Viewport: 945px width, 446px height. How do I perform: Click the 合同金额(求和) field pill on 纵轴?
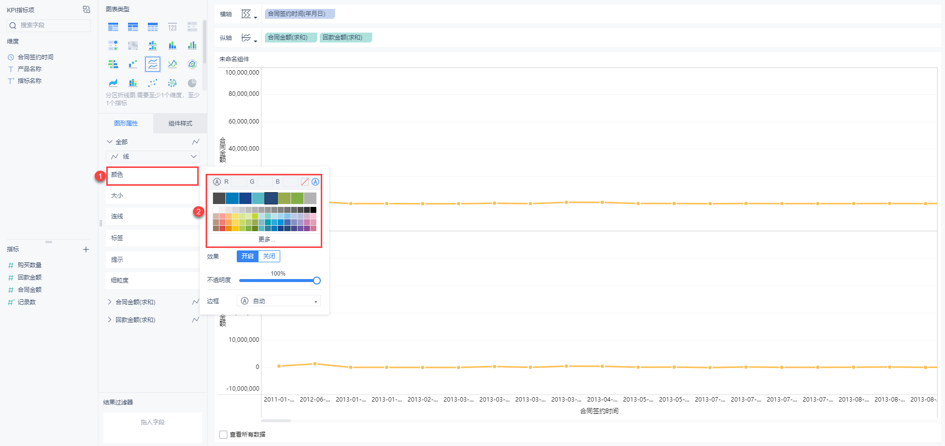pyautogui.click(x=291, y=38)
